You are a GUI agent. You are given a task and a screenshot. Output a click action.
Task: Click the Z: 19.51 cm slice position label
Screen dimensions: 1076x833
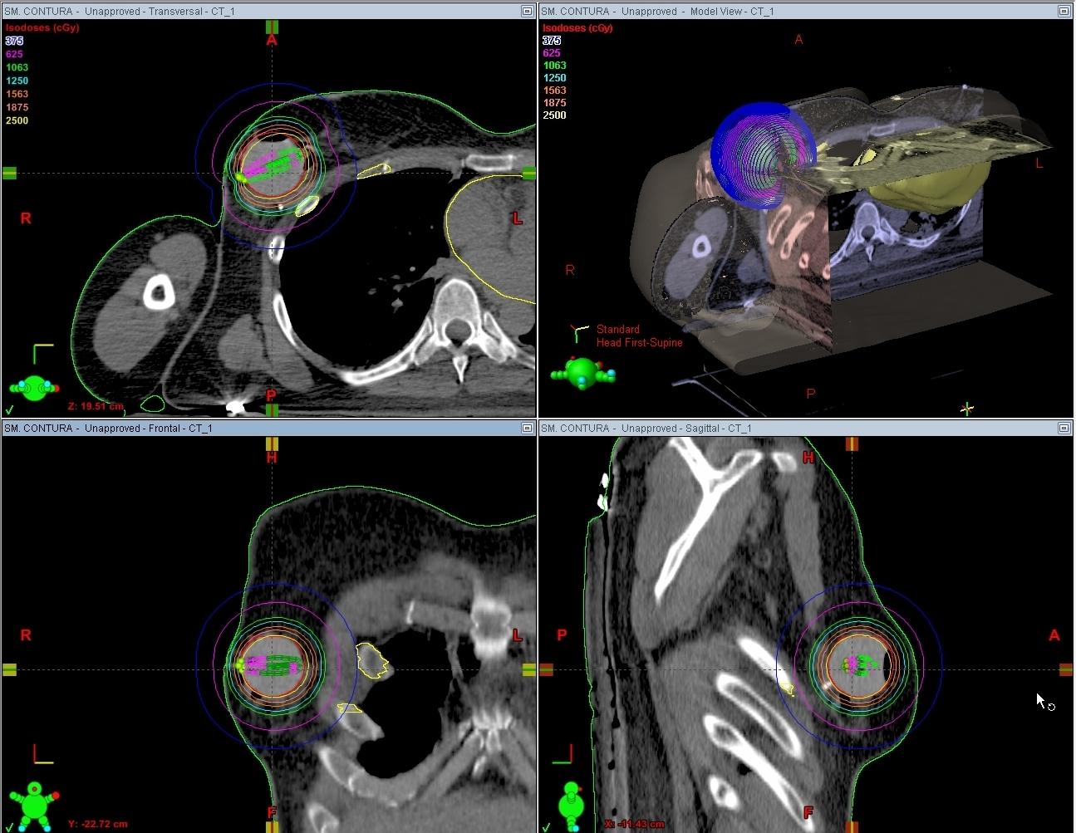point(95,406)
